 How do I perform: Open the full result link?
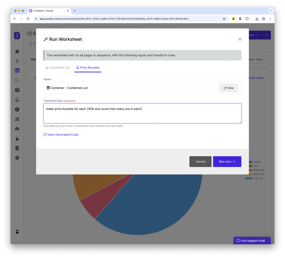[256, 78]
